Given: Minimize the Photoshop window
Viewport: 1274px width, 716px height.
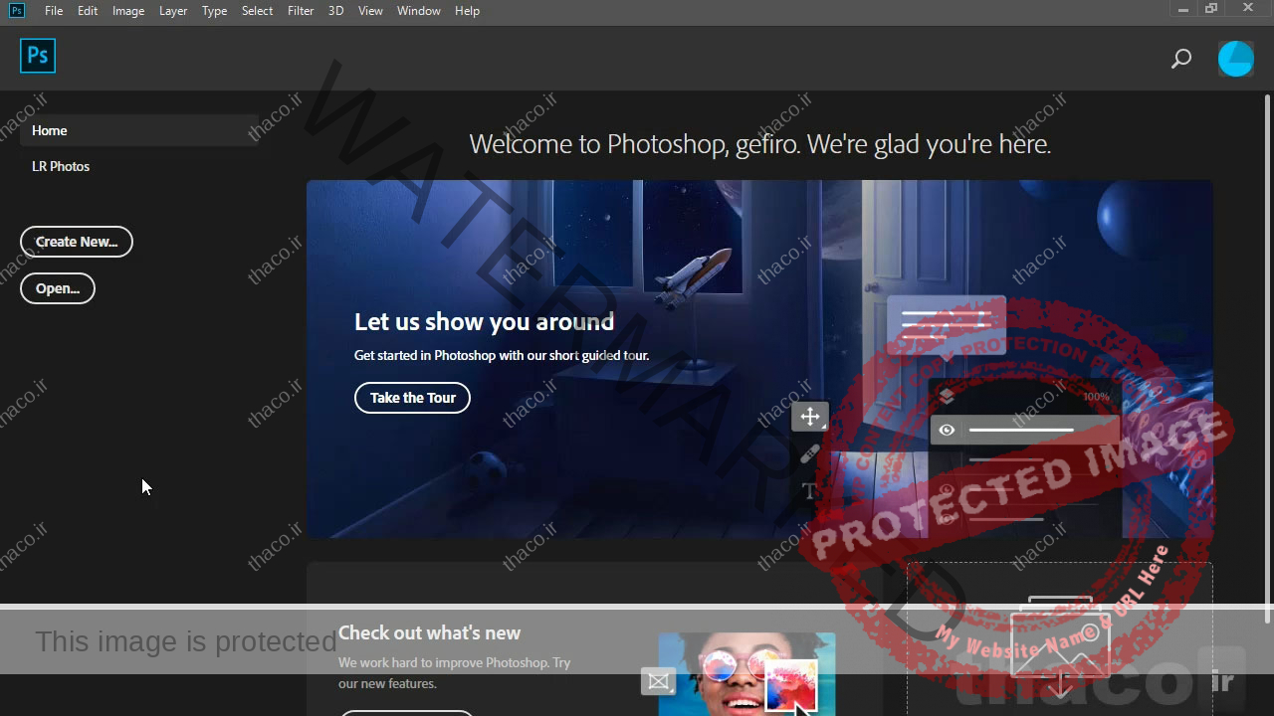Looking at the screenshot, I should click(x=1182, y=10).
